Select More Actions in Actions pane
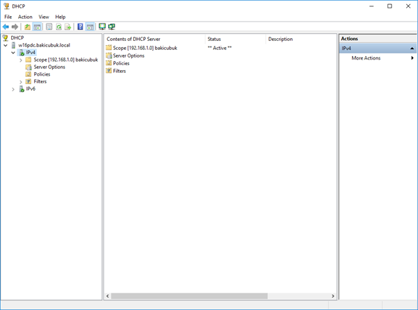This screenshot has height=310, width=418. [x=366, y=58]
